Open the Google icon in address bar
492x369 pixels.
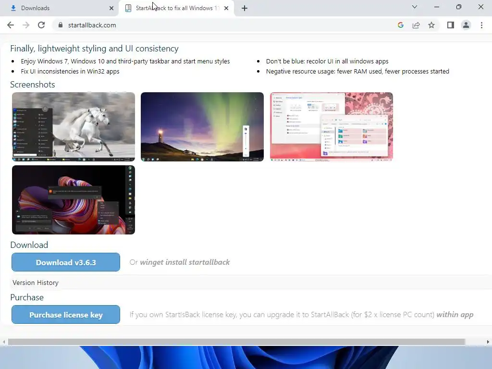[x=400, y=25]
